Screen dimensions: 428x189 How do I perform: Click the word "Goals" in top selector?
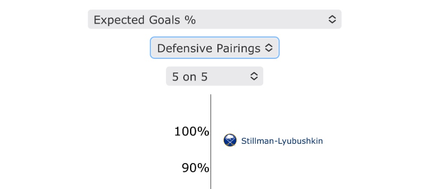[164, 20]
